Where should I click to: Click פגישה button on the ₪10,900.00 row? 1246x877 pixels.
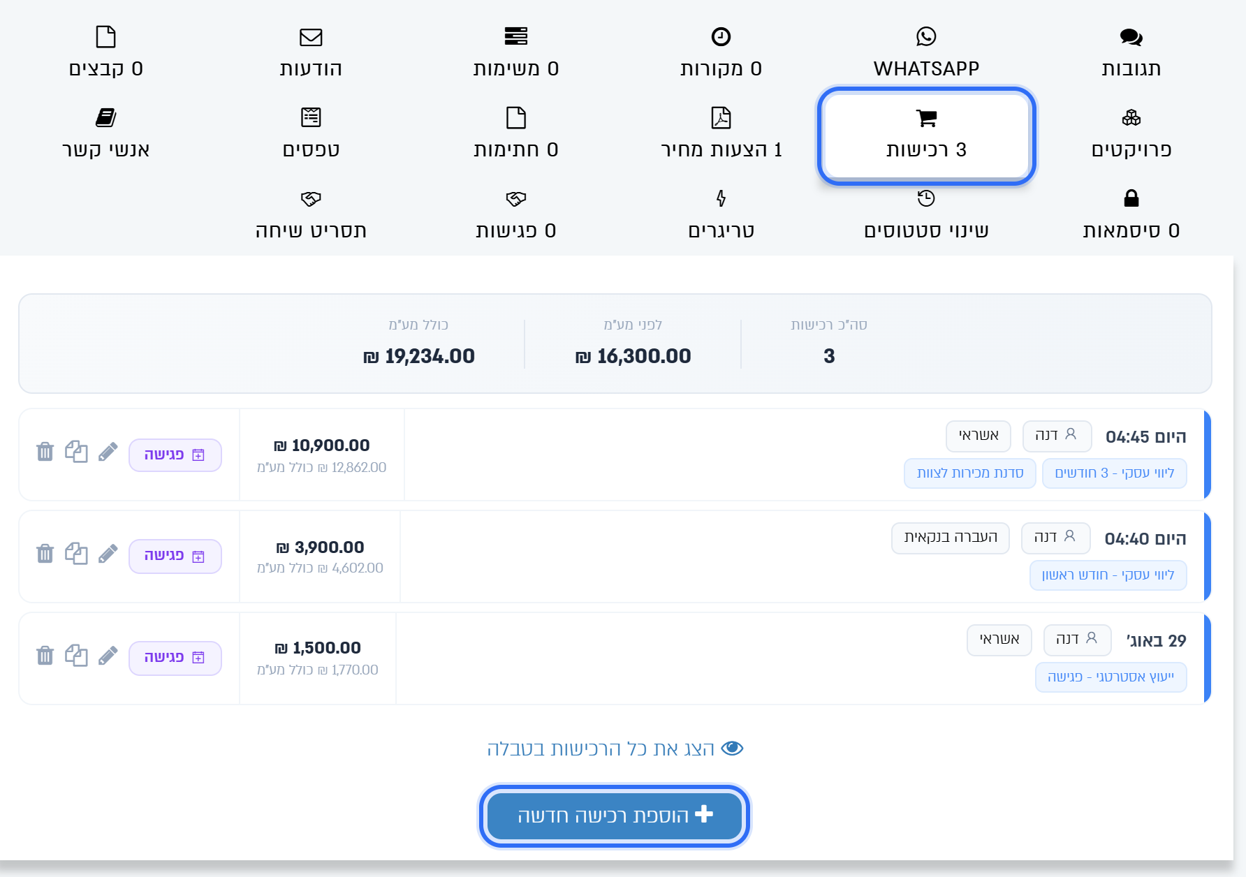[175, 455]
